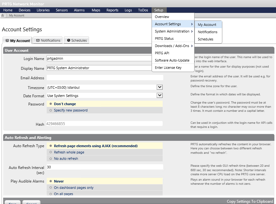Click the Display Name field

pos(99,68)
